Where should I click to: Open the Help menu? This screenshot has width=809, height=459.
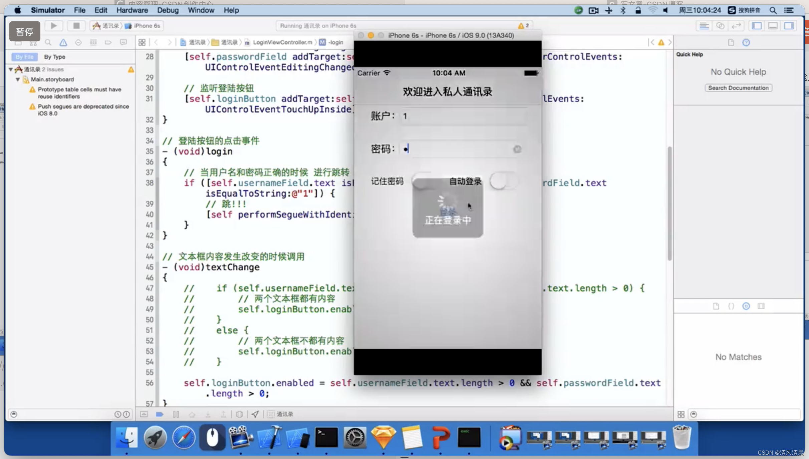tap(231, 10)
